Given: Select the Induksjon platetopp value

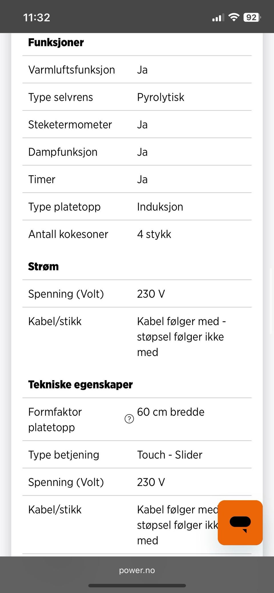Looking at the screenshot, I should (160, 207).
